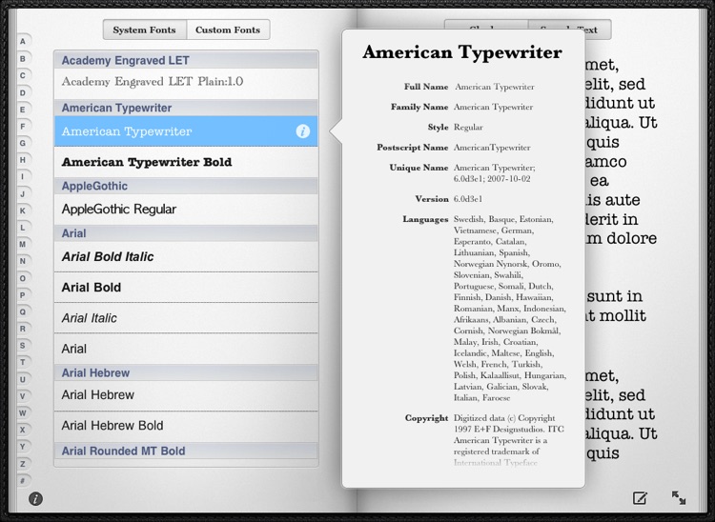Select the Arial Bold Italic font row
This screenshot has height=522, width=715.
point(186,257)
